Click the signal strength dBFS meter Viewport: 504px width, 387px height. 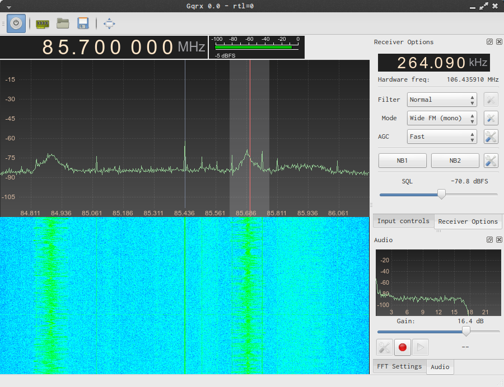click(257, 47)
